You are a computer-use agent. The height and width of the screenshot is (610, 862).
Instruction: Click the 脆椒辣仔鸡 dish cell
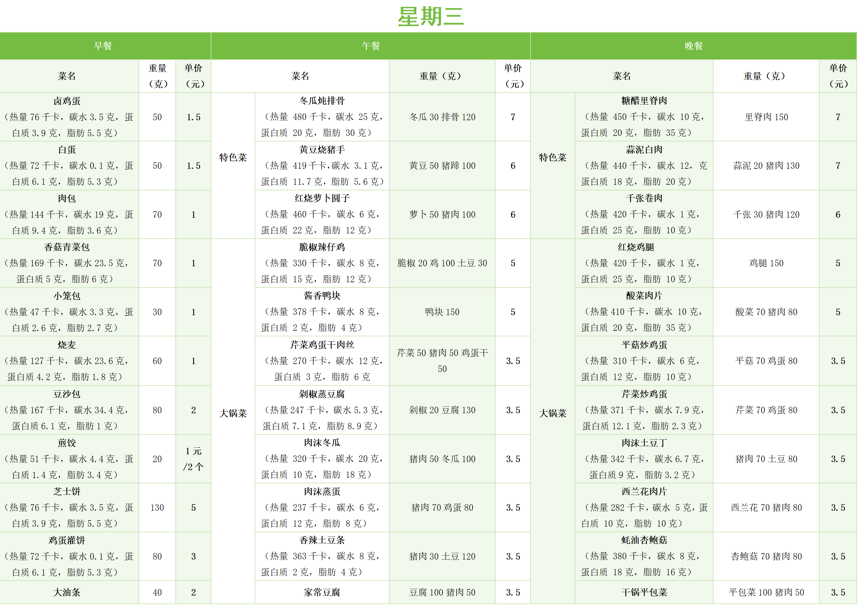[x=322, y=263]
